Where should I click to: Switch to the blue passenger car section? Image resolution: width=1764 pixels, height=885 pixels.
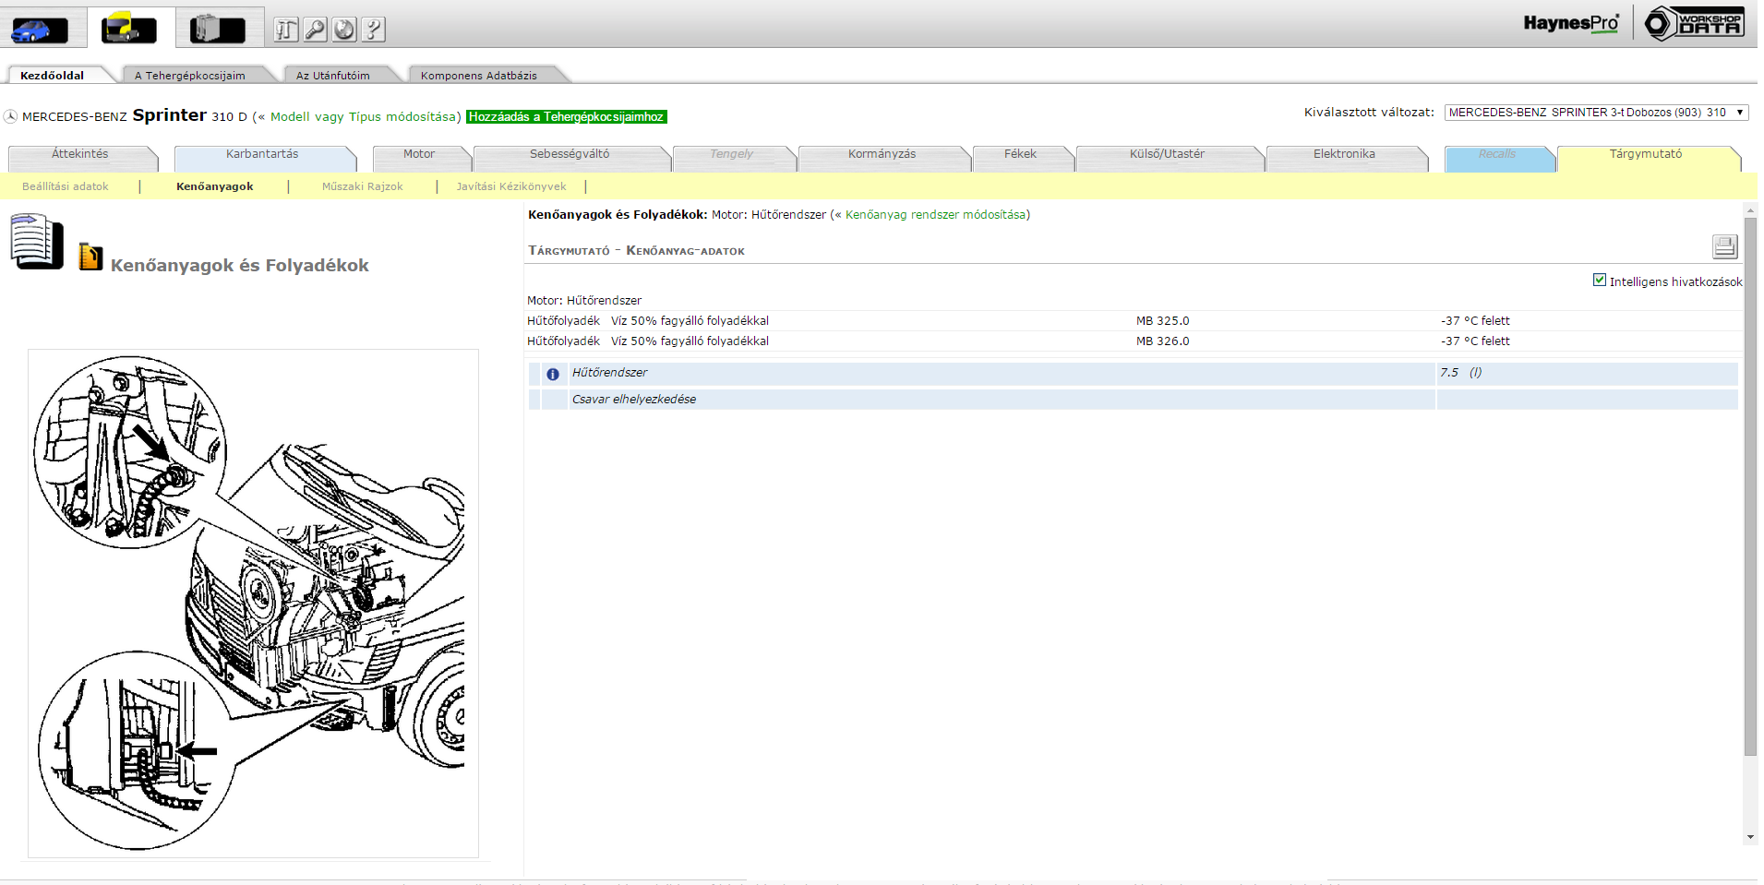tap(39, 30)
